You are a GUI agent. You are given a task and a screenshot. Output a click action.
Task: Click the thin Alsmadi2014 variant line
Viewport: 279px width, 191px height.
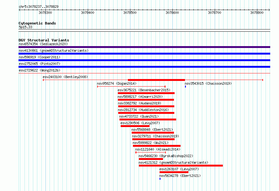pyautogui.click(x=151, y=152)
